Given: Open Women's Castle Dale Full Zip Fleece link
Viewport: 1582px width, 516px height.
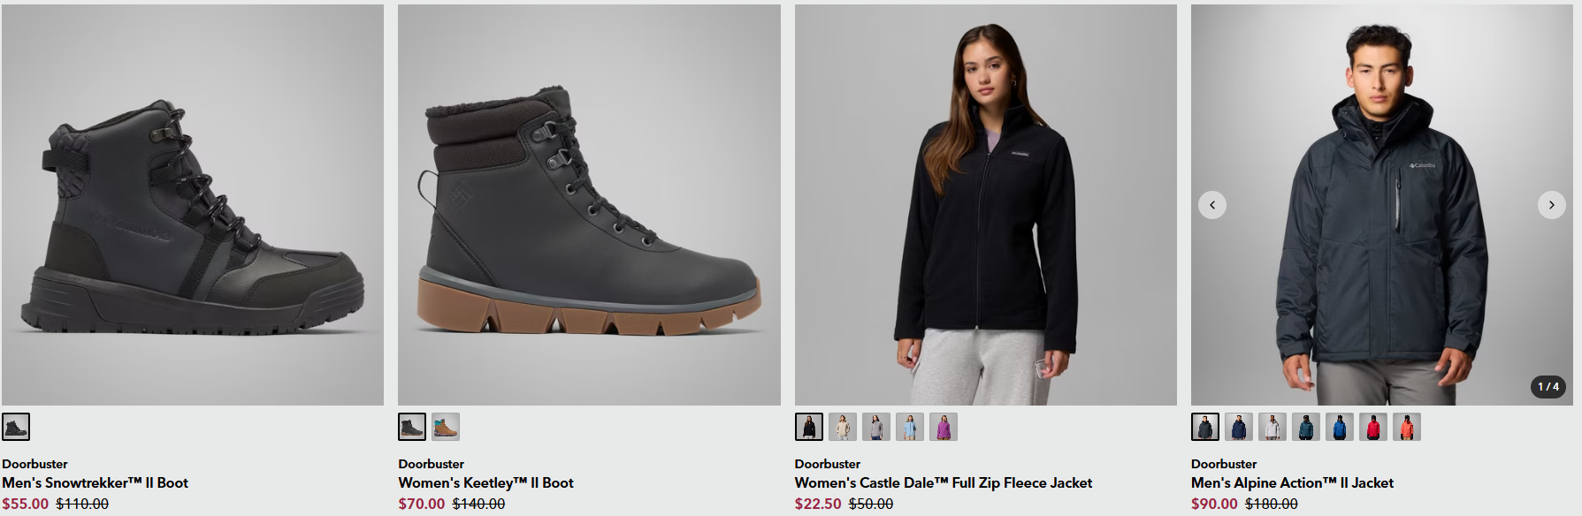Looking at the screenshot, I should click(x=943, y=482).
